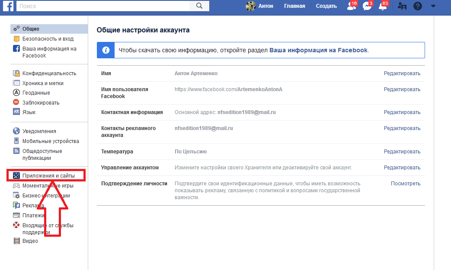Edit the Температура row
Screen dimensions: 451x270
click(402, 151)
